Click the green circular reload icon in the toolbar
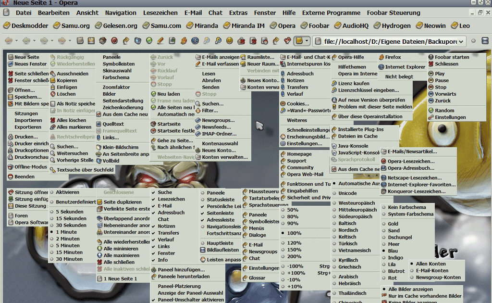Screen dimensions: 492x303 coord(149,40)
